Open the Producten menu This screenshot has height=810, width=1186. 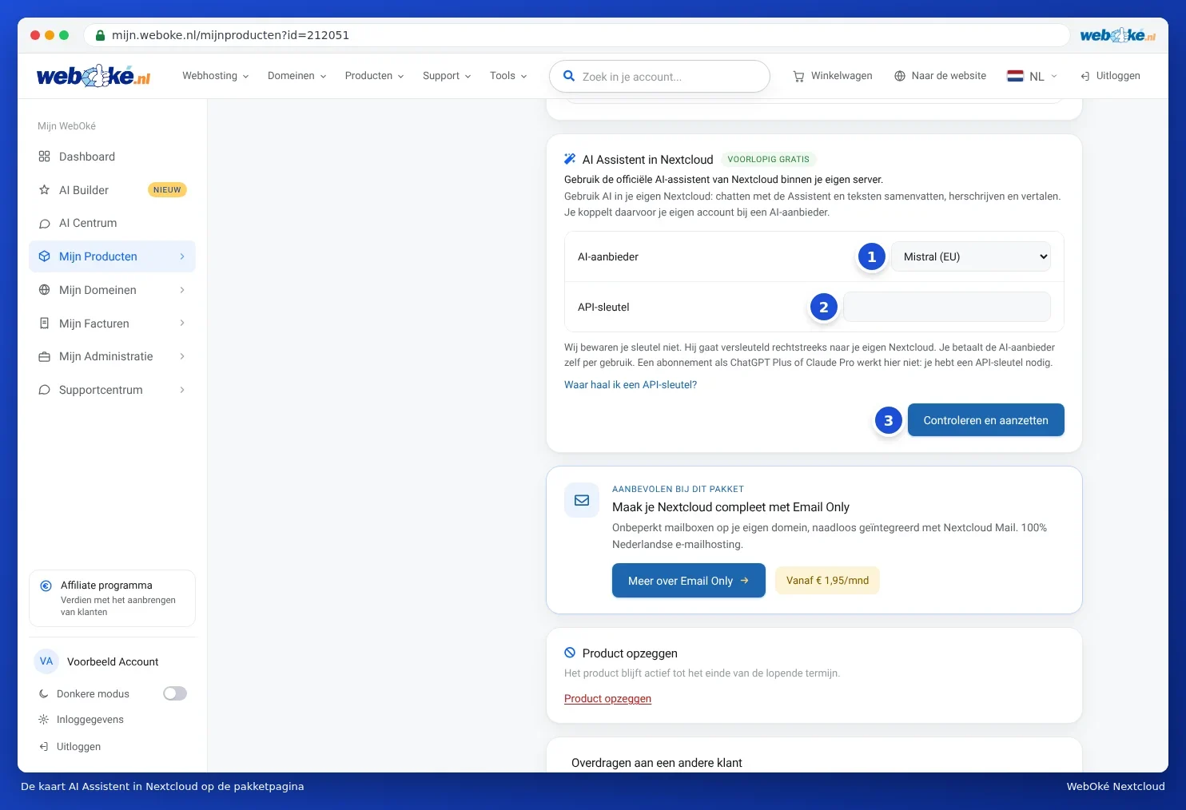[x=375, y=76]
